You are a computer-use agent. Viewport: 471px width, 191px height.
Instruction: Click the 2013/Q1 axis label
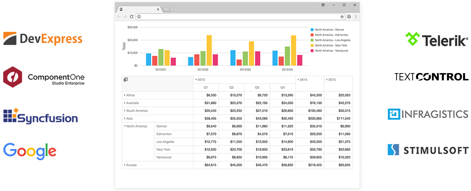tap(161, 69)
